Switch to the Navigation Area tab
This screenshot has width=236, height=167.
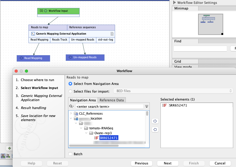click(83, 100)
